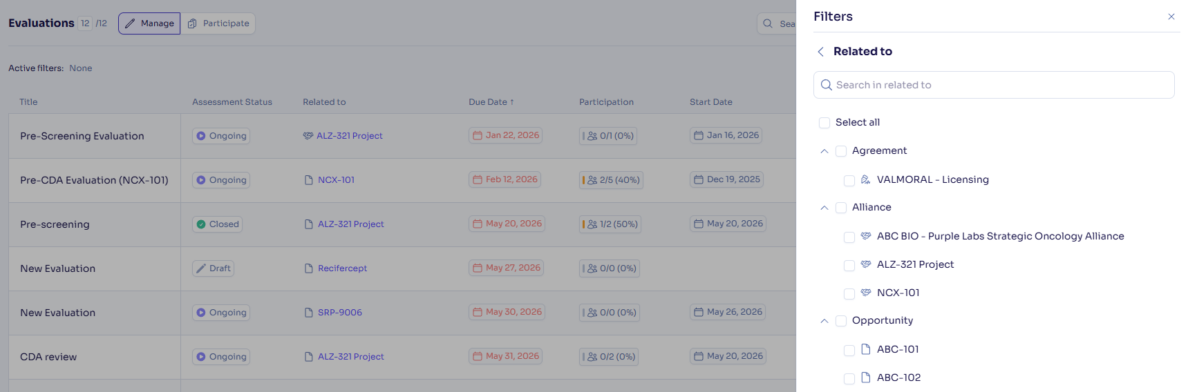Collapse the Agreement group
The height and width of the screenshot is (392, 1188).
point(824,151)
